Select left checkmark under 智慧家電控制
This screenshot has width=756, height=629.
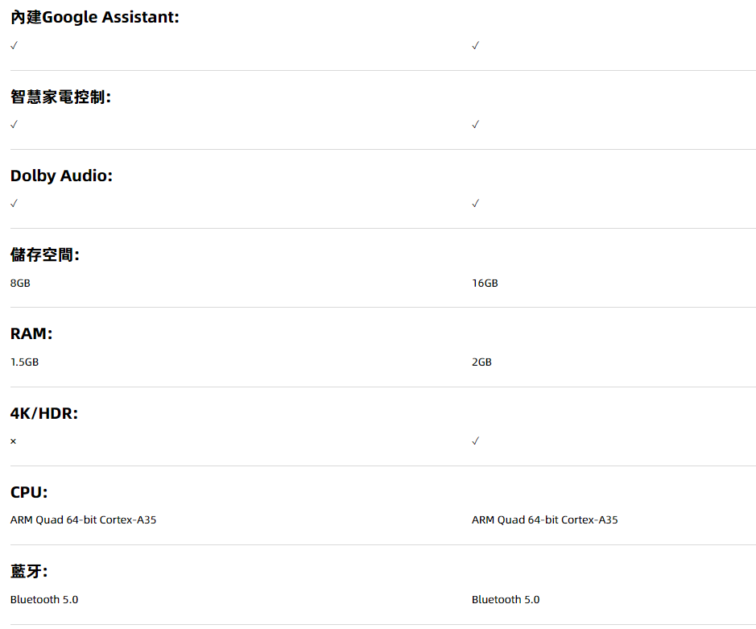tap(14, 124)
